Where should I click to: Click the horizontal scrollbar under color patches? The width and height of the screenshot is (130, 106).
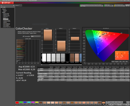click(61, 65)
